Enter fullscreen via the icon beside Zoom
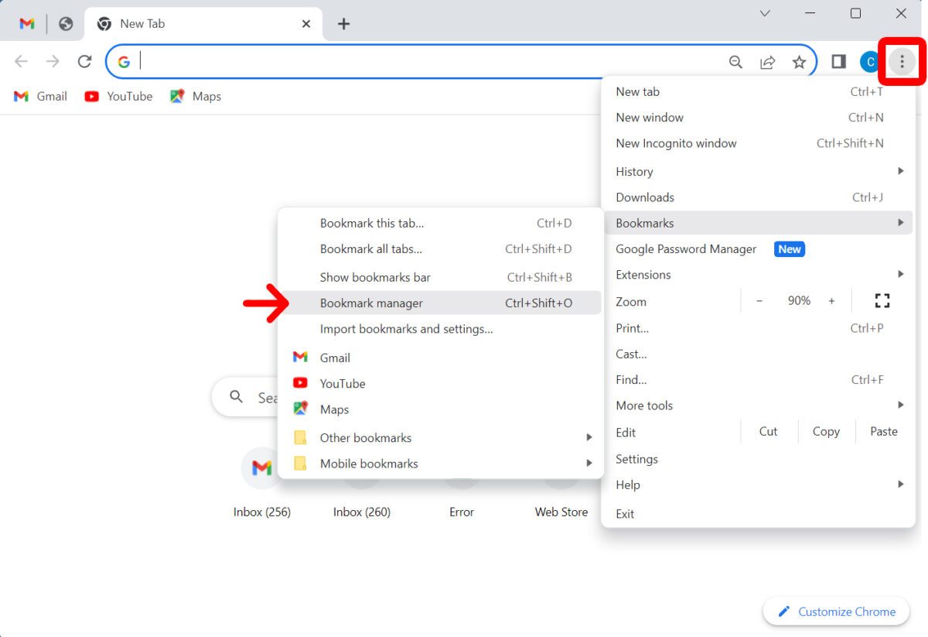This screenshot has width=928, height=637. pos(882,301)
